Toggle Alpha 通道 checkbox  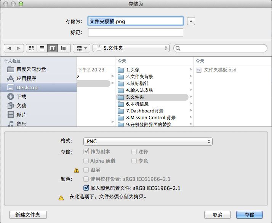(x=86, y=161)
